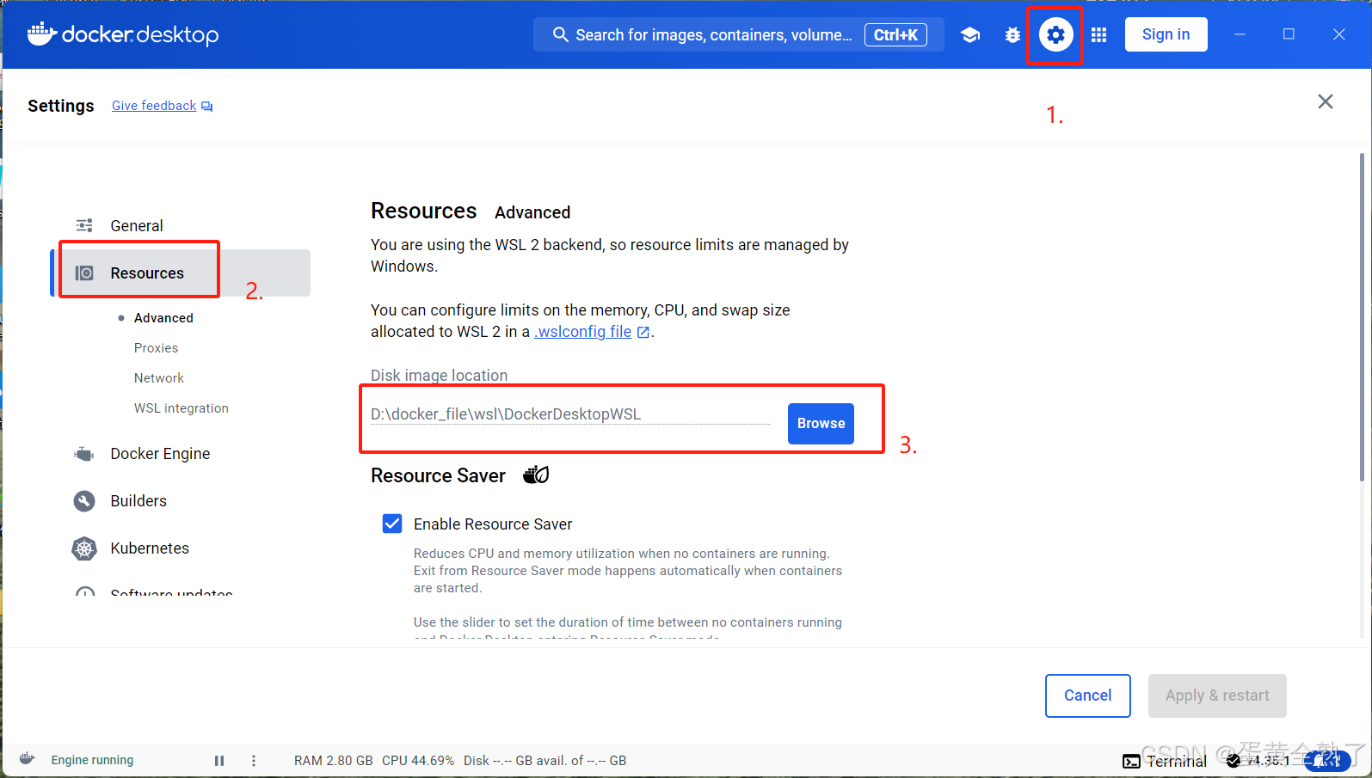The height and width of the screenshot is (778, 1372).
Task: Select the WSL integration sub-item
Action: point(181,408)
